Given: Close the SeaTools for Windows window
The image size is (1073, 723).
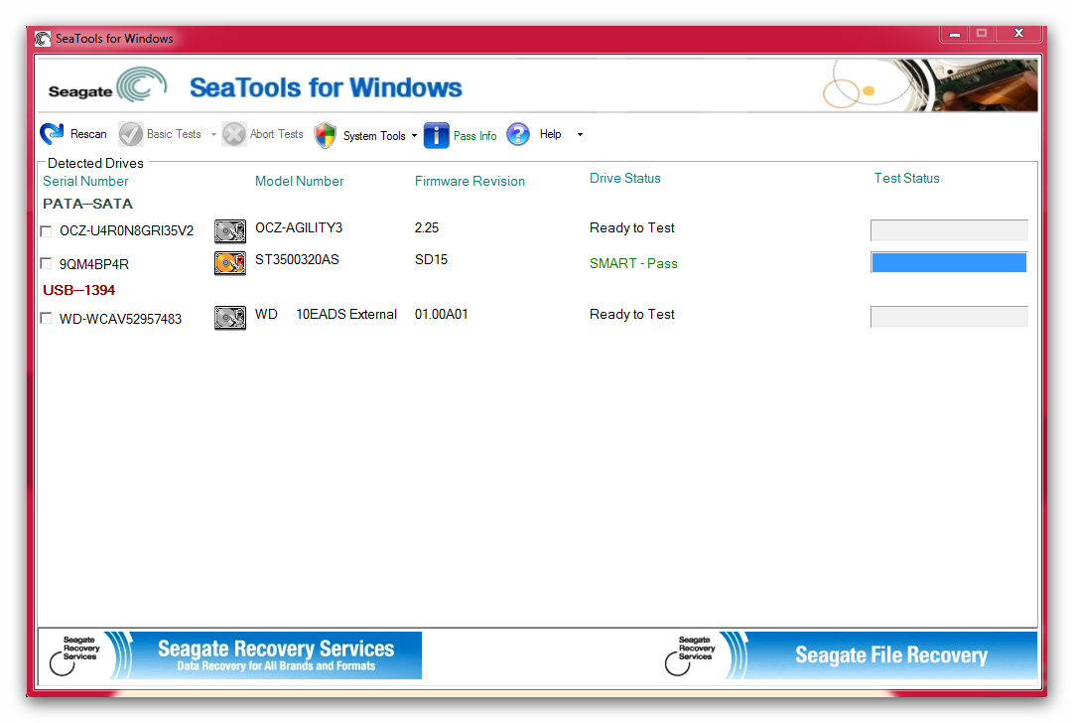Looking at the screenshot, I should click(x=1018, y=34).
